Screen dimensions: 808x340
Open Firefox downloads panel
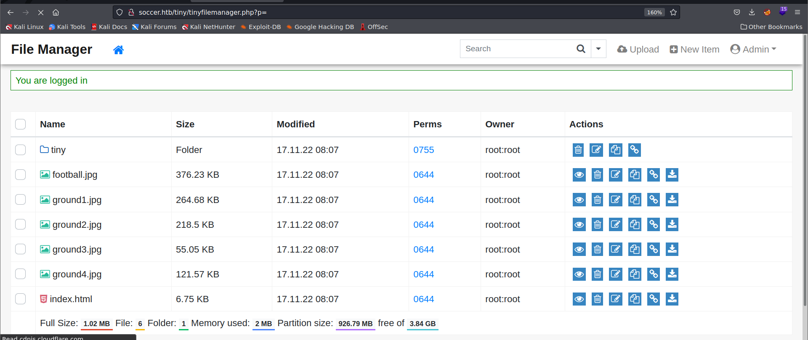point(752,12)
